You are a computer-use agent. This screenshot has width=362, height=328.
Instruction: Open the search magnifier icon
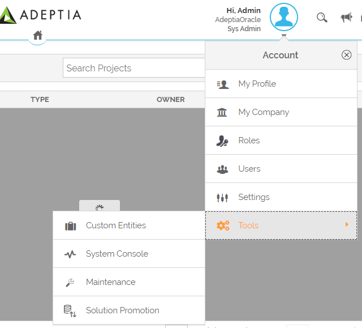click(x=322, y=18)
